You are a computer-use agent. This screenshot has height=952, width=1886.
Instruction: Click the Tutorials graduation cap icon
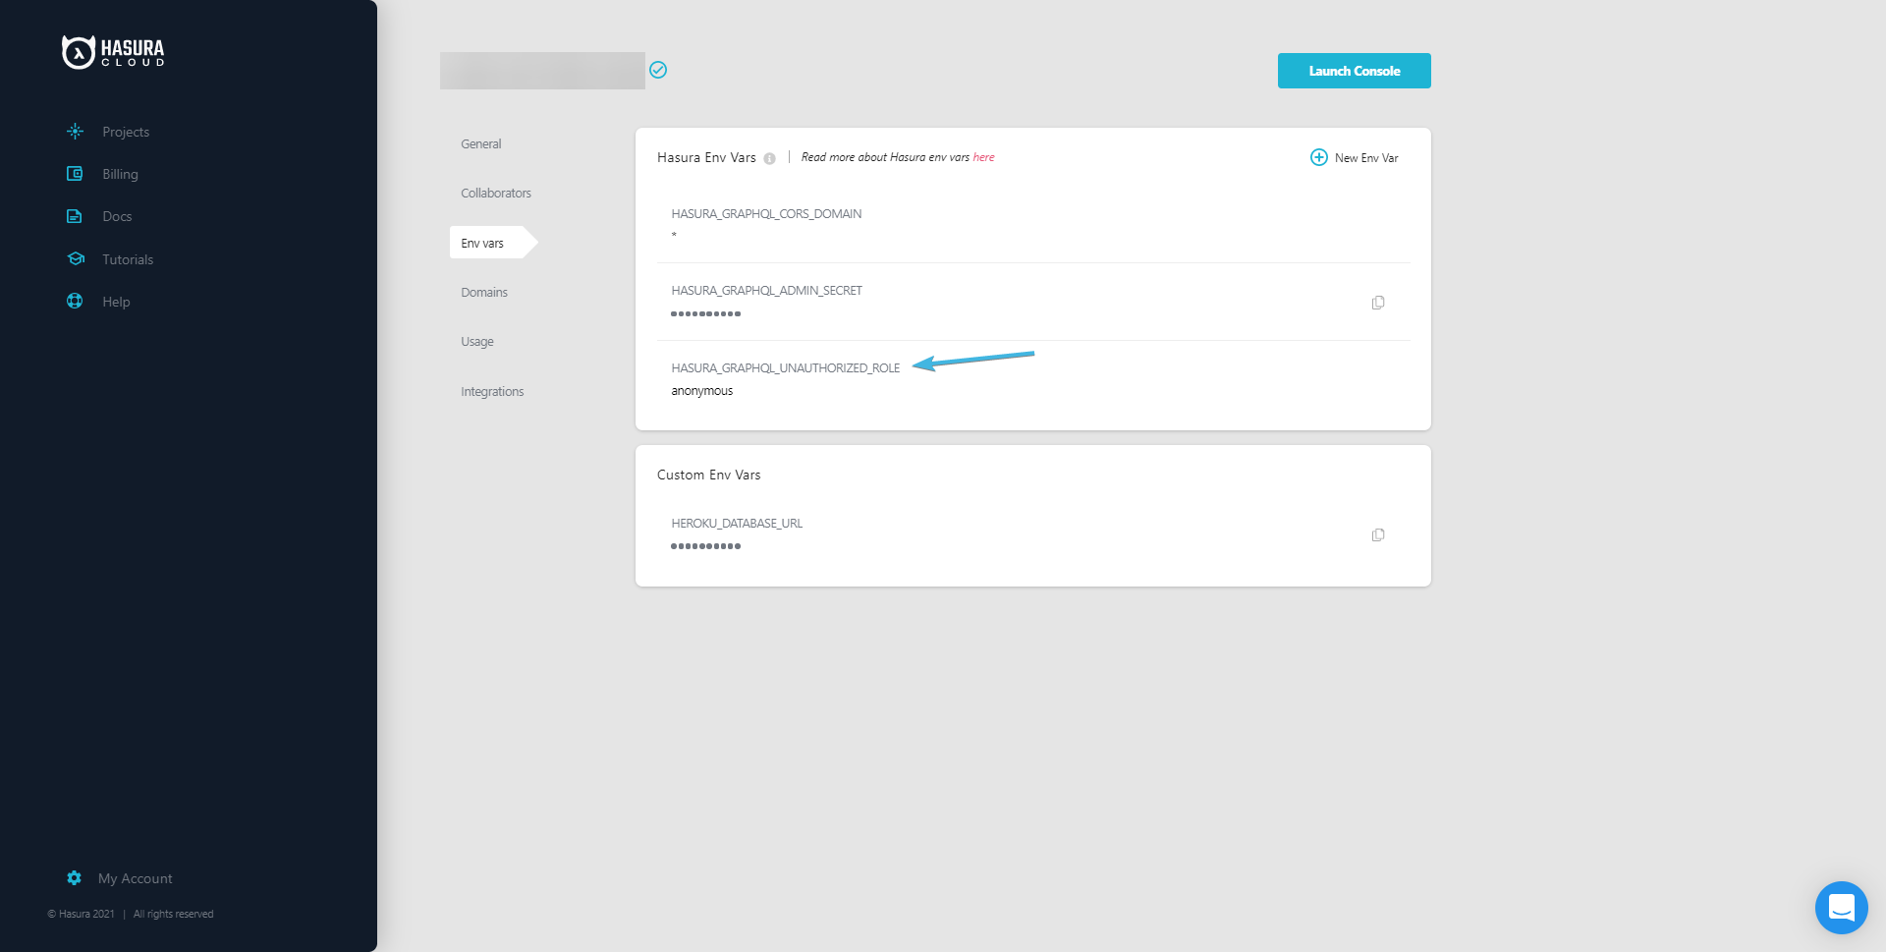click(x=76, y=258)
